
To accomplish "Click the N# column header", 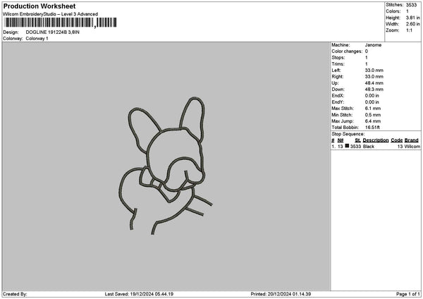I will [x=341, y=140].
